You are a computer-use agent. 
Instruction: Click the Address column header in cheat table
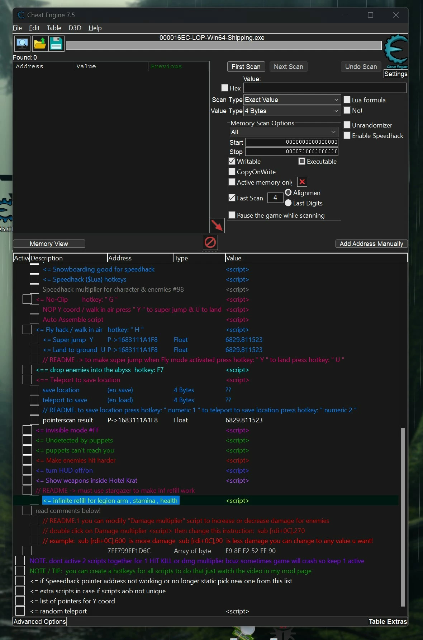(141, 258)
